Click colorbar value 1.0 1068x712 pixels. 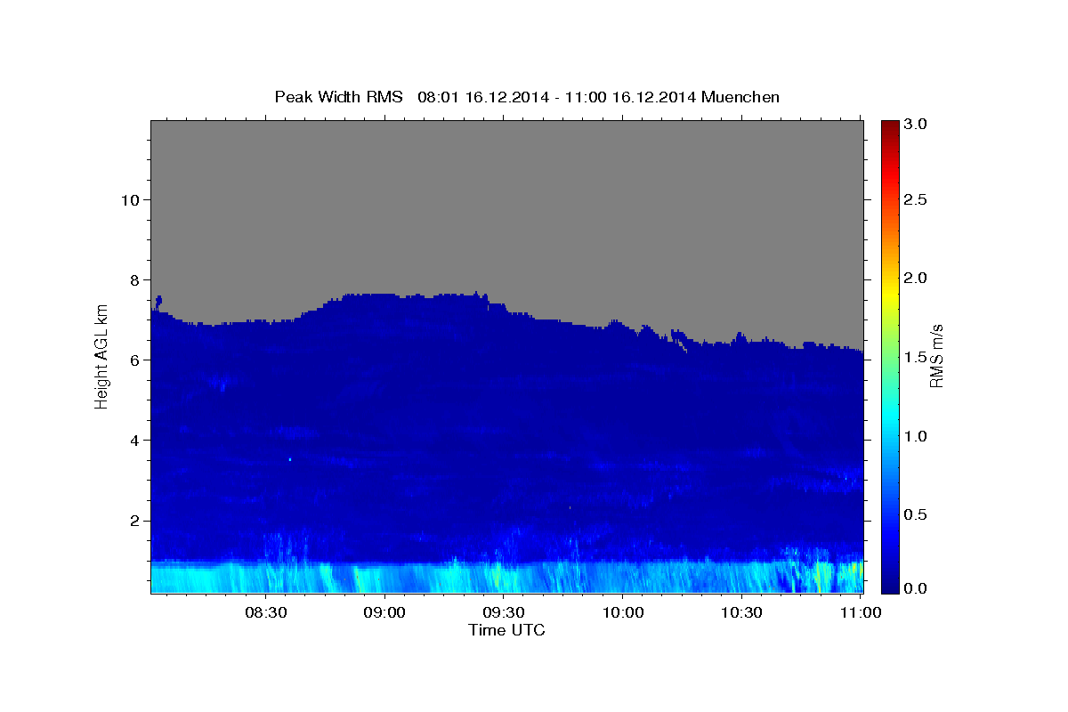pos(917,436)
